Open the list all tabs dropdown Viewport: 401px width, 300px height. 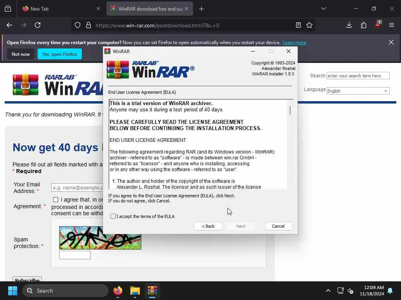pyautogui.click(x=323, y=9)
